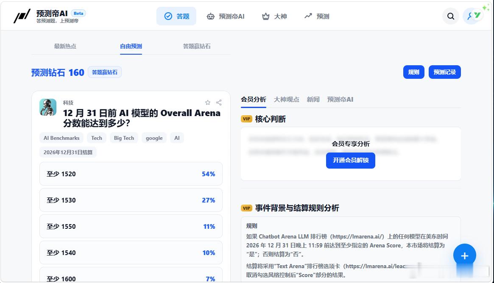The image size is (494, 283).
Task: Select the 会员分析 tab
Action: click(254, 100)
